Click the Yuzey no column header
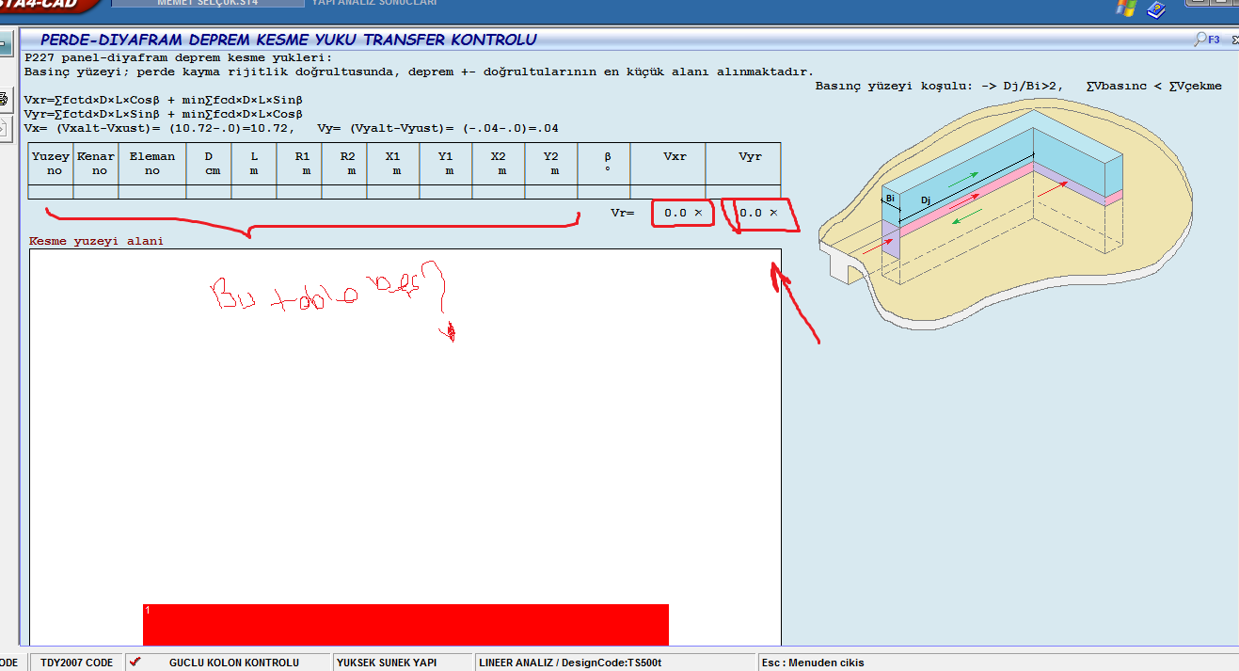 point(51,164)
